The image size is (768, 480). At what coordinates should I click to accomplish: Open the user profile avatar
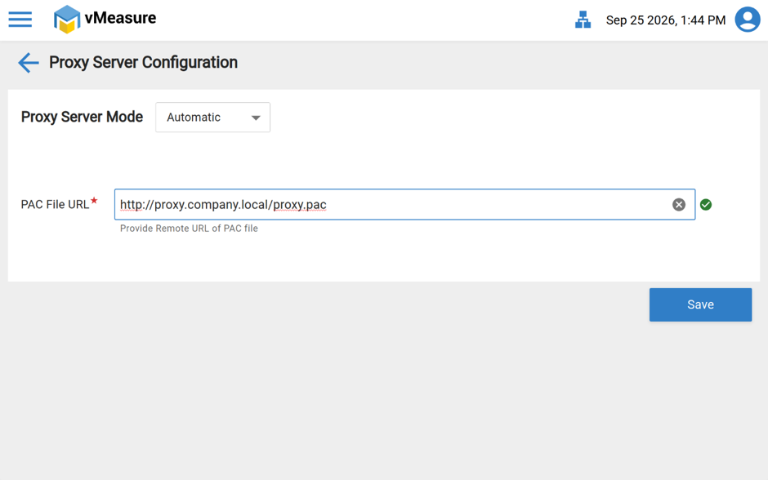tap(748, 20)
